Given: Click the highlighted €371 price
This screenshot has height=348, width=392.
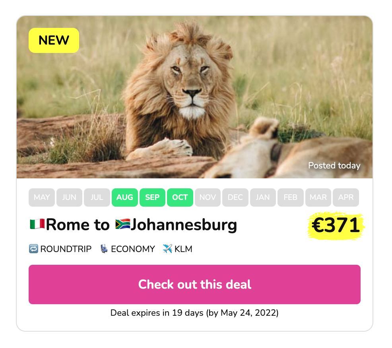Looking at the screenshot, I should (336, 225).
